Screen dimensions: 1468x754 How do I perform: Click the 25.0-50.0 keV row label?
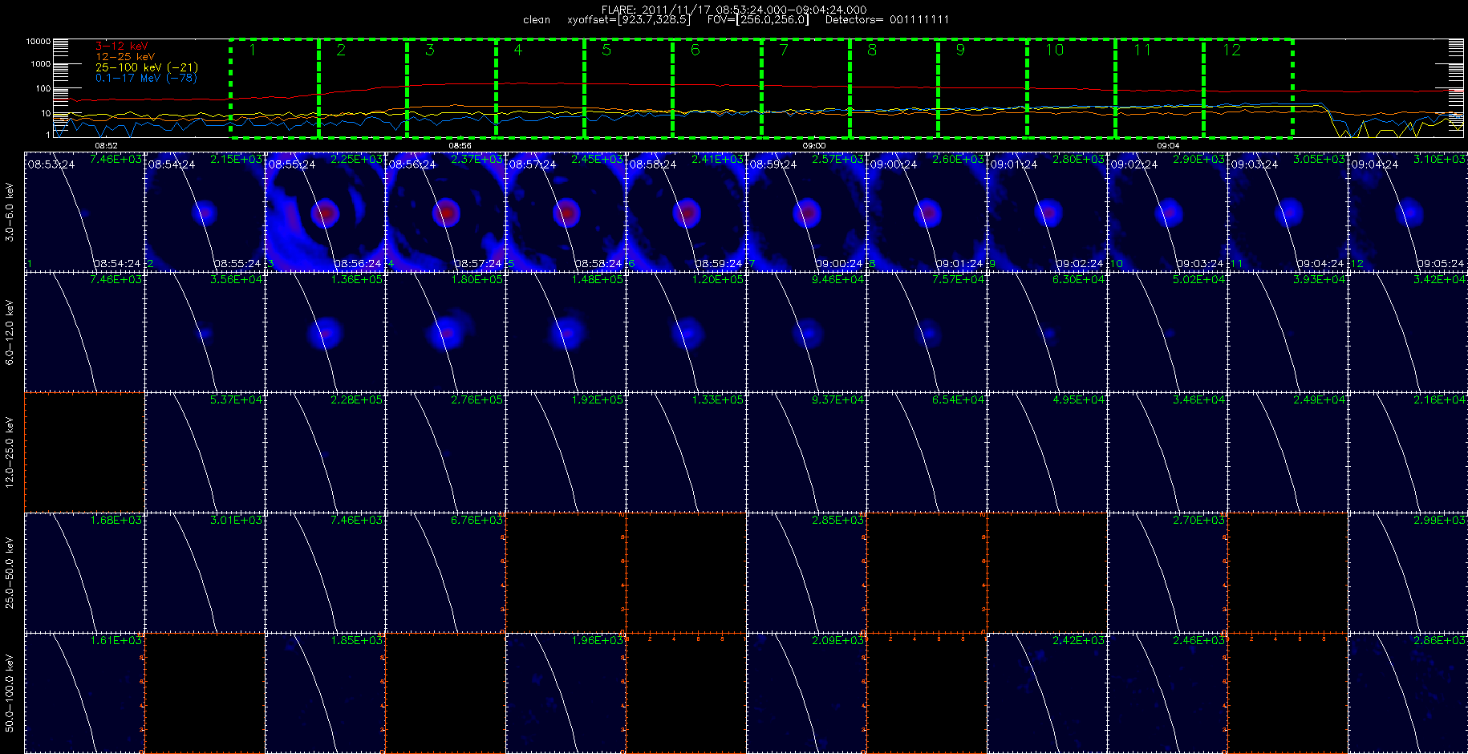pos(10,573)
